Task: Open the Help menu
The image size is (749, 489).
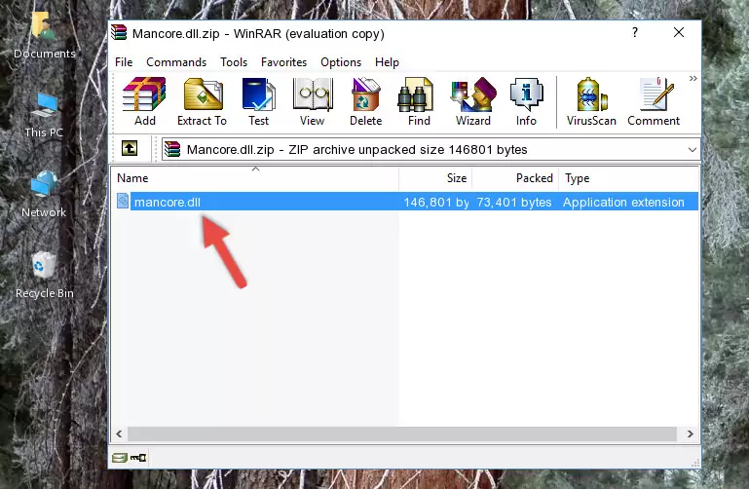Action: 387,62
